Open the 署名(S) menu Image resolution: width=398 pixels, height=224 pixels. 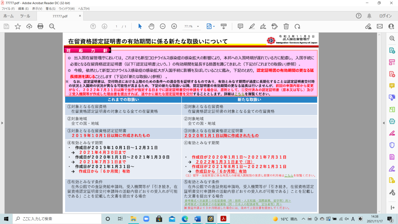click(x=50, y=9)
